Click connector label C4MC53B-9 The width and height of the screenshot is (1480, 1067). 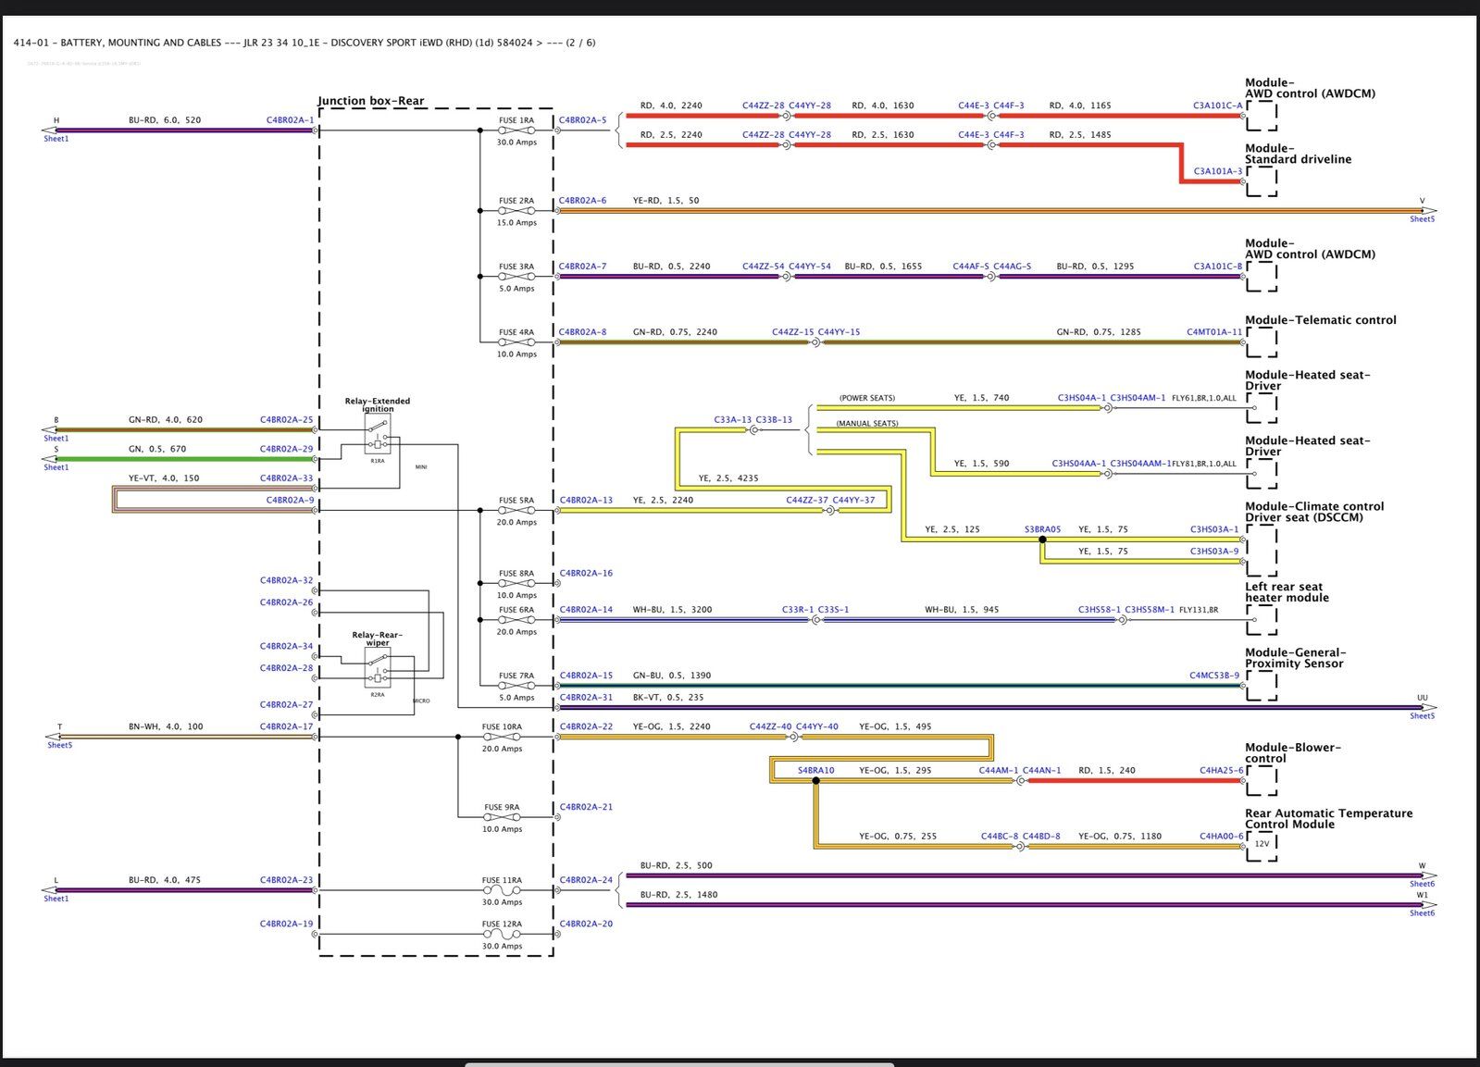tap(1214, 676)
